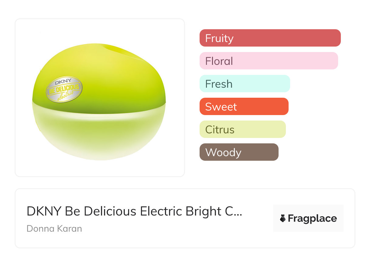Click the silver oval badge on the bottle

[64, 89]
